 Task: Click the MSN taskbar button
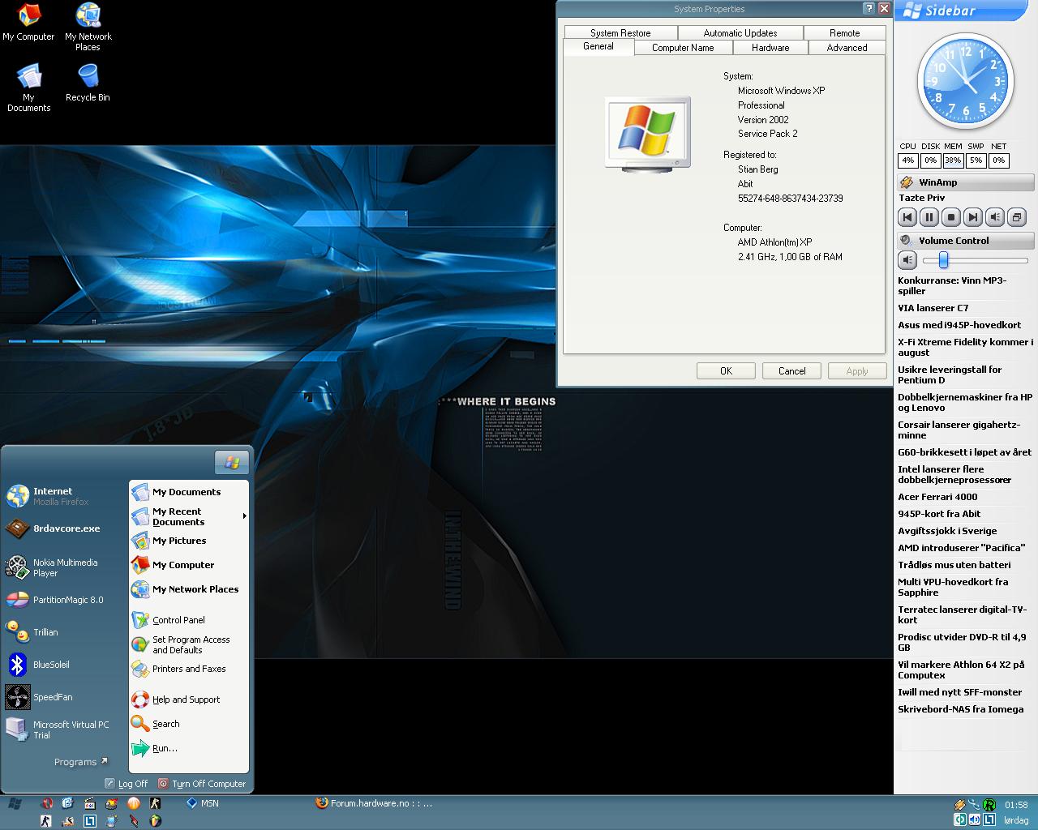[203, 803]
